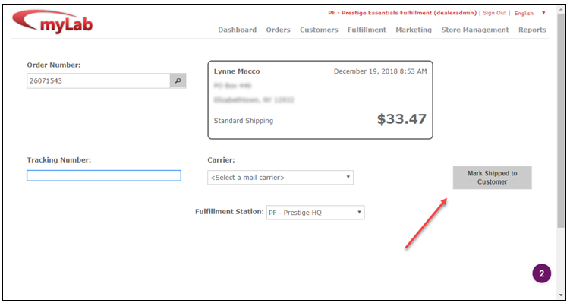Expand the Fulfillment Station dropdown

click(315, 213)
